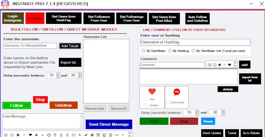Viewport: 265px width, 137px height.
Task: Click Add ToList button
Action: click(x=70, y=46)
